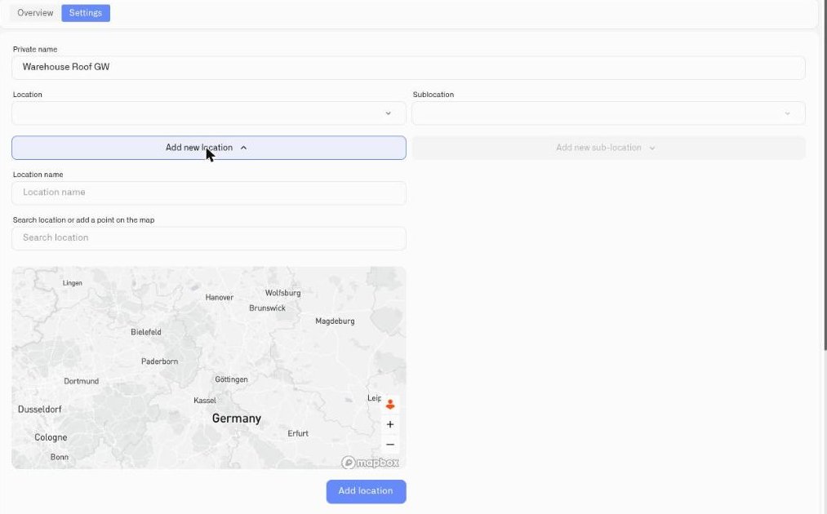827x514 pixels.
Task: Click Dortmund on the map
Action: tap(81, 381)
